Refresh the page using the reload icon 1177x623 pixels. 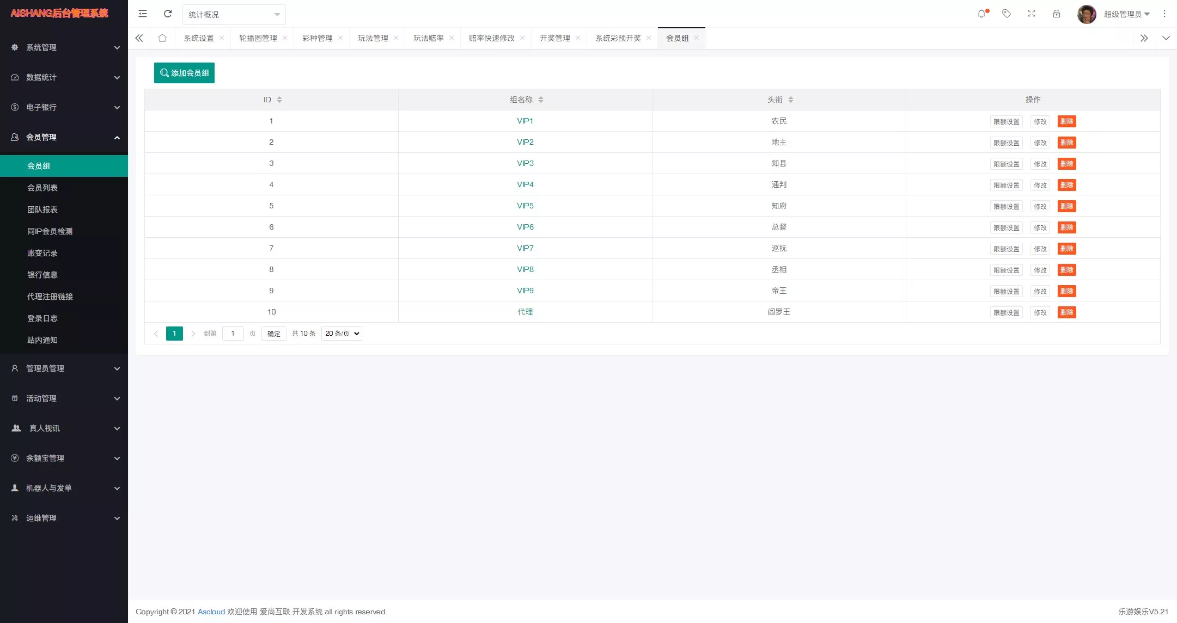(x=168, y=14)
